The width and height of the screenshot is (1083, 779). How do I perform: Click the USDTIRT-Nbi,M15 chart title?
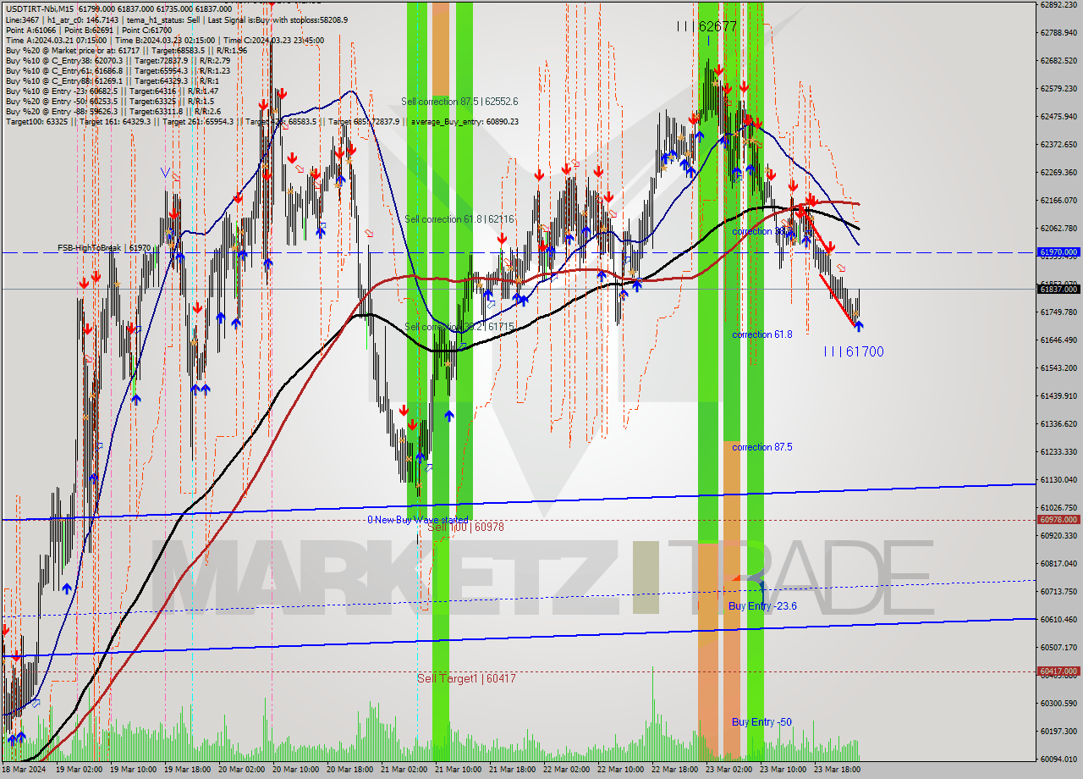point(41,8)
